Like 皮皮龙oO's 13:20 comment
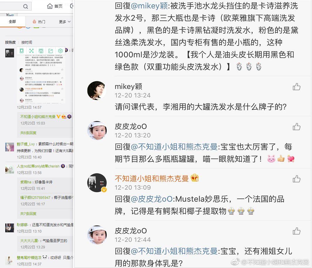The width and height of the screenshot is (312, 268). pos(296,127)
